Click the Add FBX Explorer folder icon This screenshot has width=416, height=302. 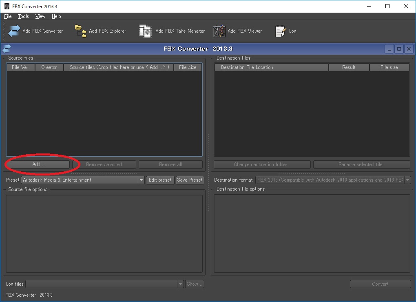tap(80, 31)
